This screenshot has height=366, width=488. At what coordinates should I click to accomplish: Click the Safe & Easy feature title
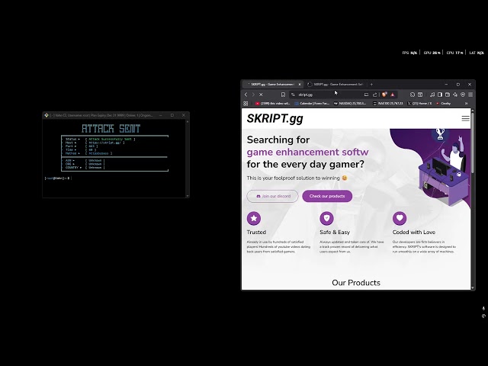(x=335, y=232)
